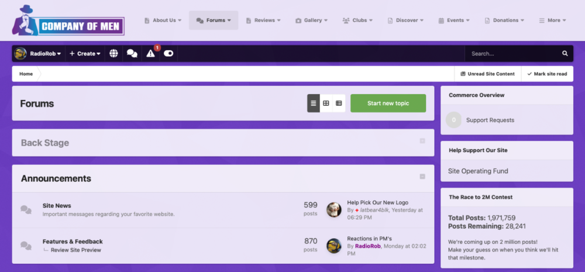Open the Create dropdown menu

click(x=85, y=53)
